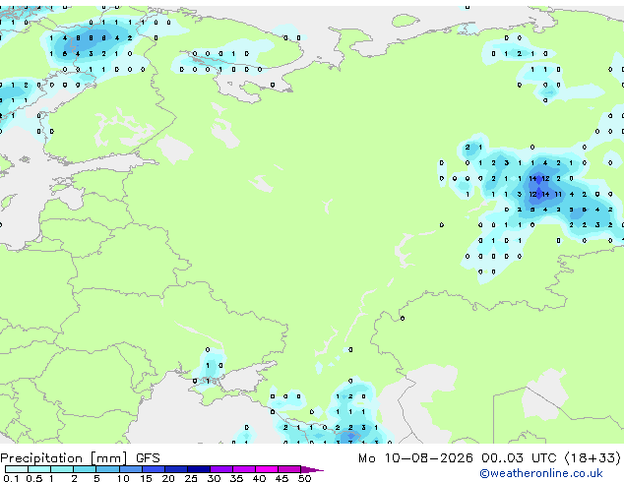This screenshot has height=482, width=624.
Task: Click the 25–30 mm navy legend swatch
Action: [x=199, y=469]
